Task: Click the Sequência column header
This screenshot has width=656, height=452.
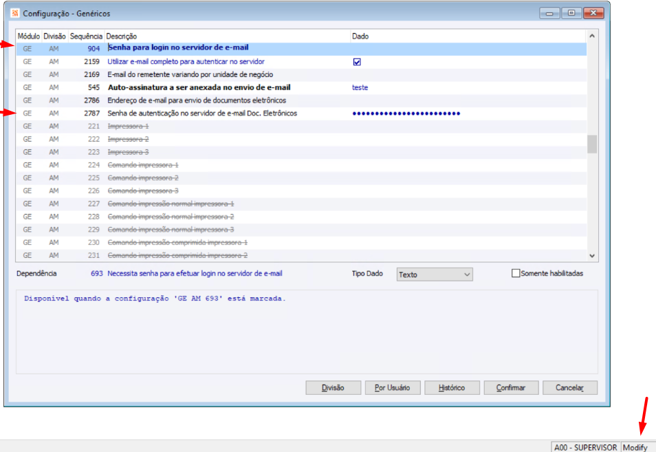Action: click(x=86, y=36)
